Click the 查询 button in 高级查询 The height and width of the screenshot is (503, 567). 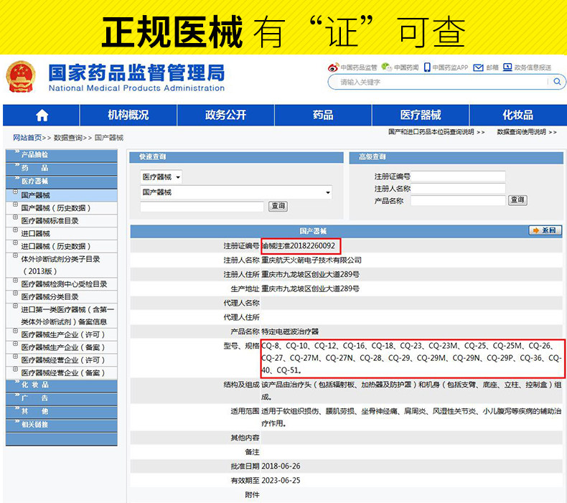pyautogui.click(x=517, y=200)
